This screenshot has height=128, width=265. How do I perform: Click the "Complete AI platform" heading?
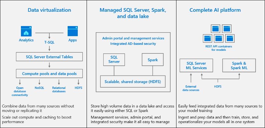(215, 10)
